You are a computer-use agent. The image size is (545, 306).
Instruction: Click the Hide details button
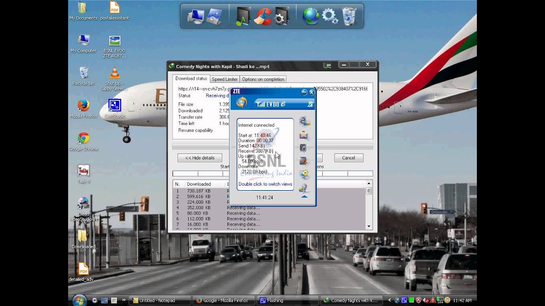[x=200, y=158]
